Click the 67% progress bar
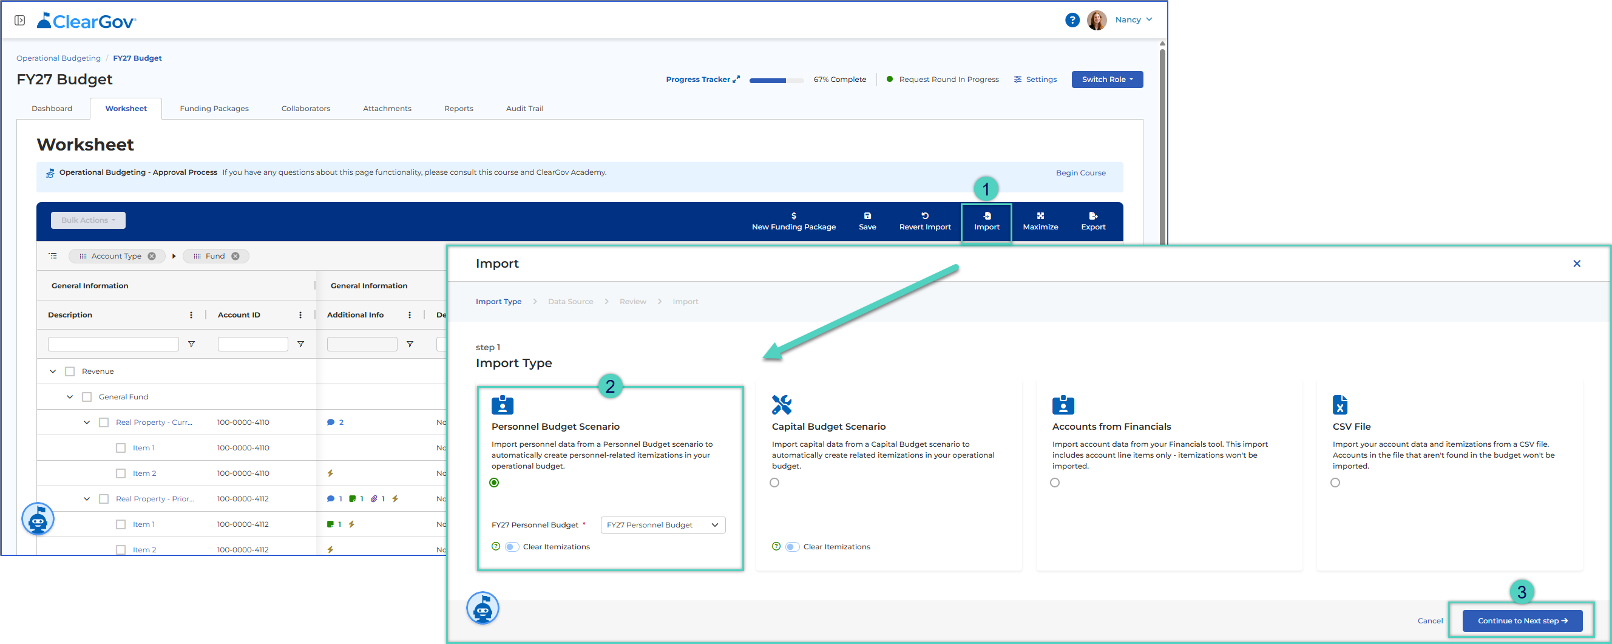This screenshot has width=1612, height=644. [x=777, y=80]
